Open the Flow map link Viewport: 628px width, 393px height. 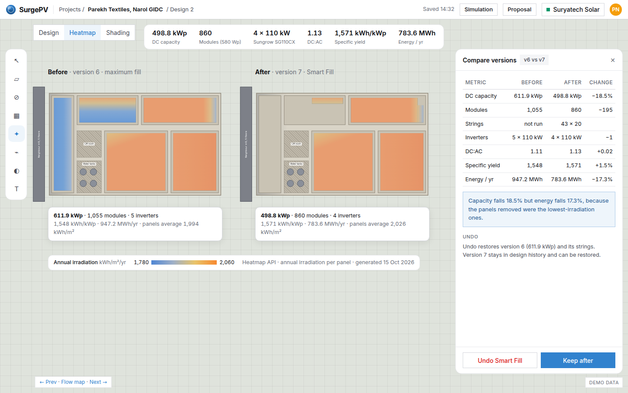click(73, 382)
